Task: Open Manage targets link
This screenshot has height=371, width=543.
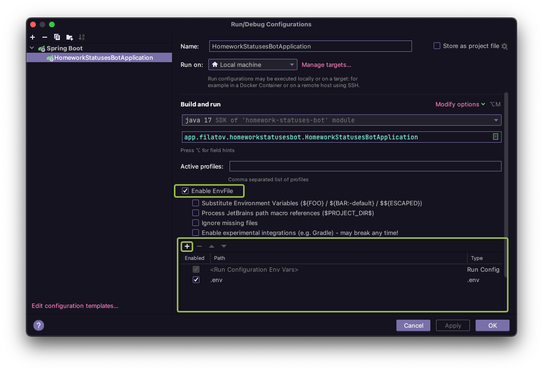Action: pos(326,65)
